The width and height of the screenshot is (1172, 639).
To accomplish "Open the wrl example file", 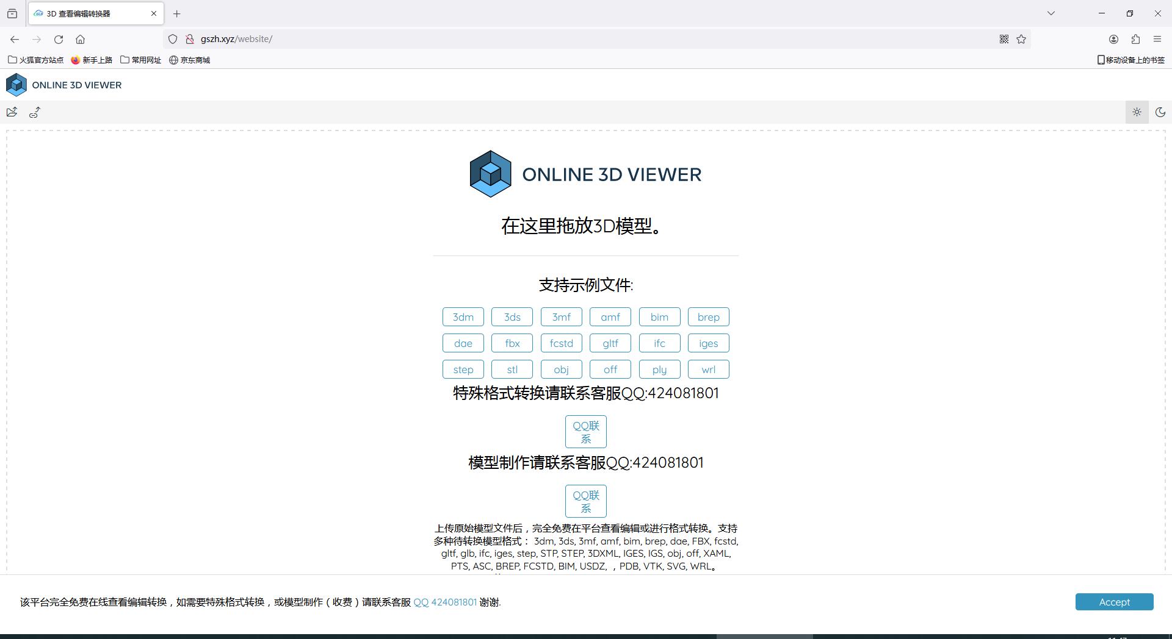I will [709, 369].
